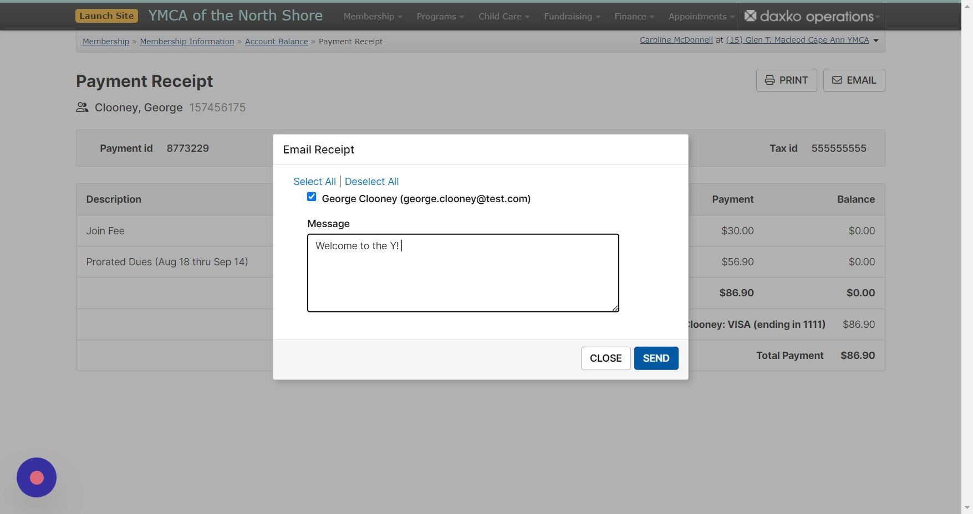This screenshot has height=514, width=973.
Task: Send the email receipt
Action: (x=655, y=358)
